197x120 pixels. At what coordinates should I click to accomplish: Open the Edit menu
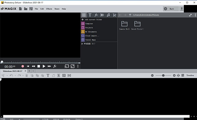click(42, 9)
